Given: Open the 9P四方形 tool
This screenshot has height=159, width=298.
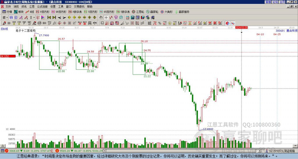Looking at the screenshot, I should tap(59, 12).
